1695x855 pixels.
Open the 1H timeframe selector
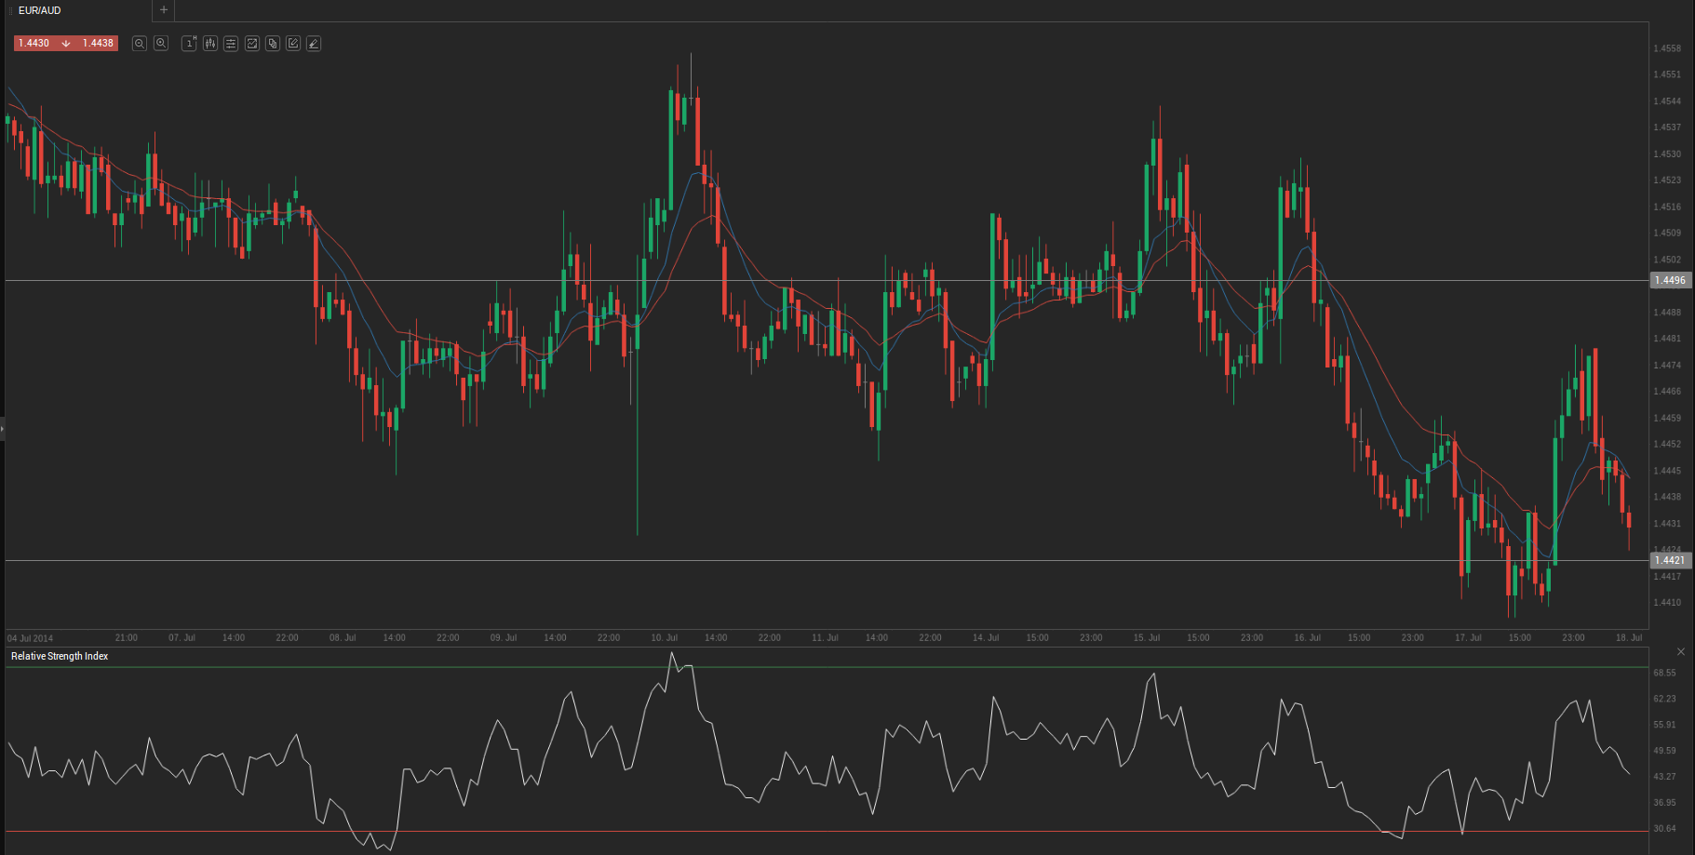(189, 44)
